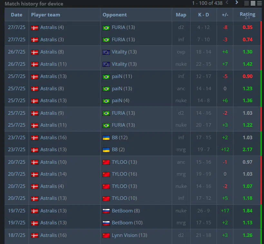Click Russia flag beside BetBoom (10)
The width and height of the screenshot is (264, 244).
[x=106, y=223]
